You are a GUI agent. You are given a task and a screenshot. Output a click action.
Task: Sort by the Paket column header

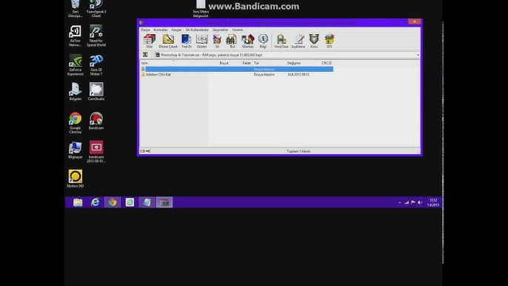click(x=247, y=63)
